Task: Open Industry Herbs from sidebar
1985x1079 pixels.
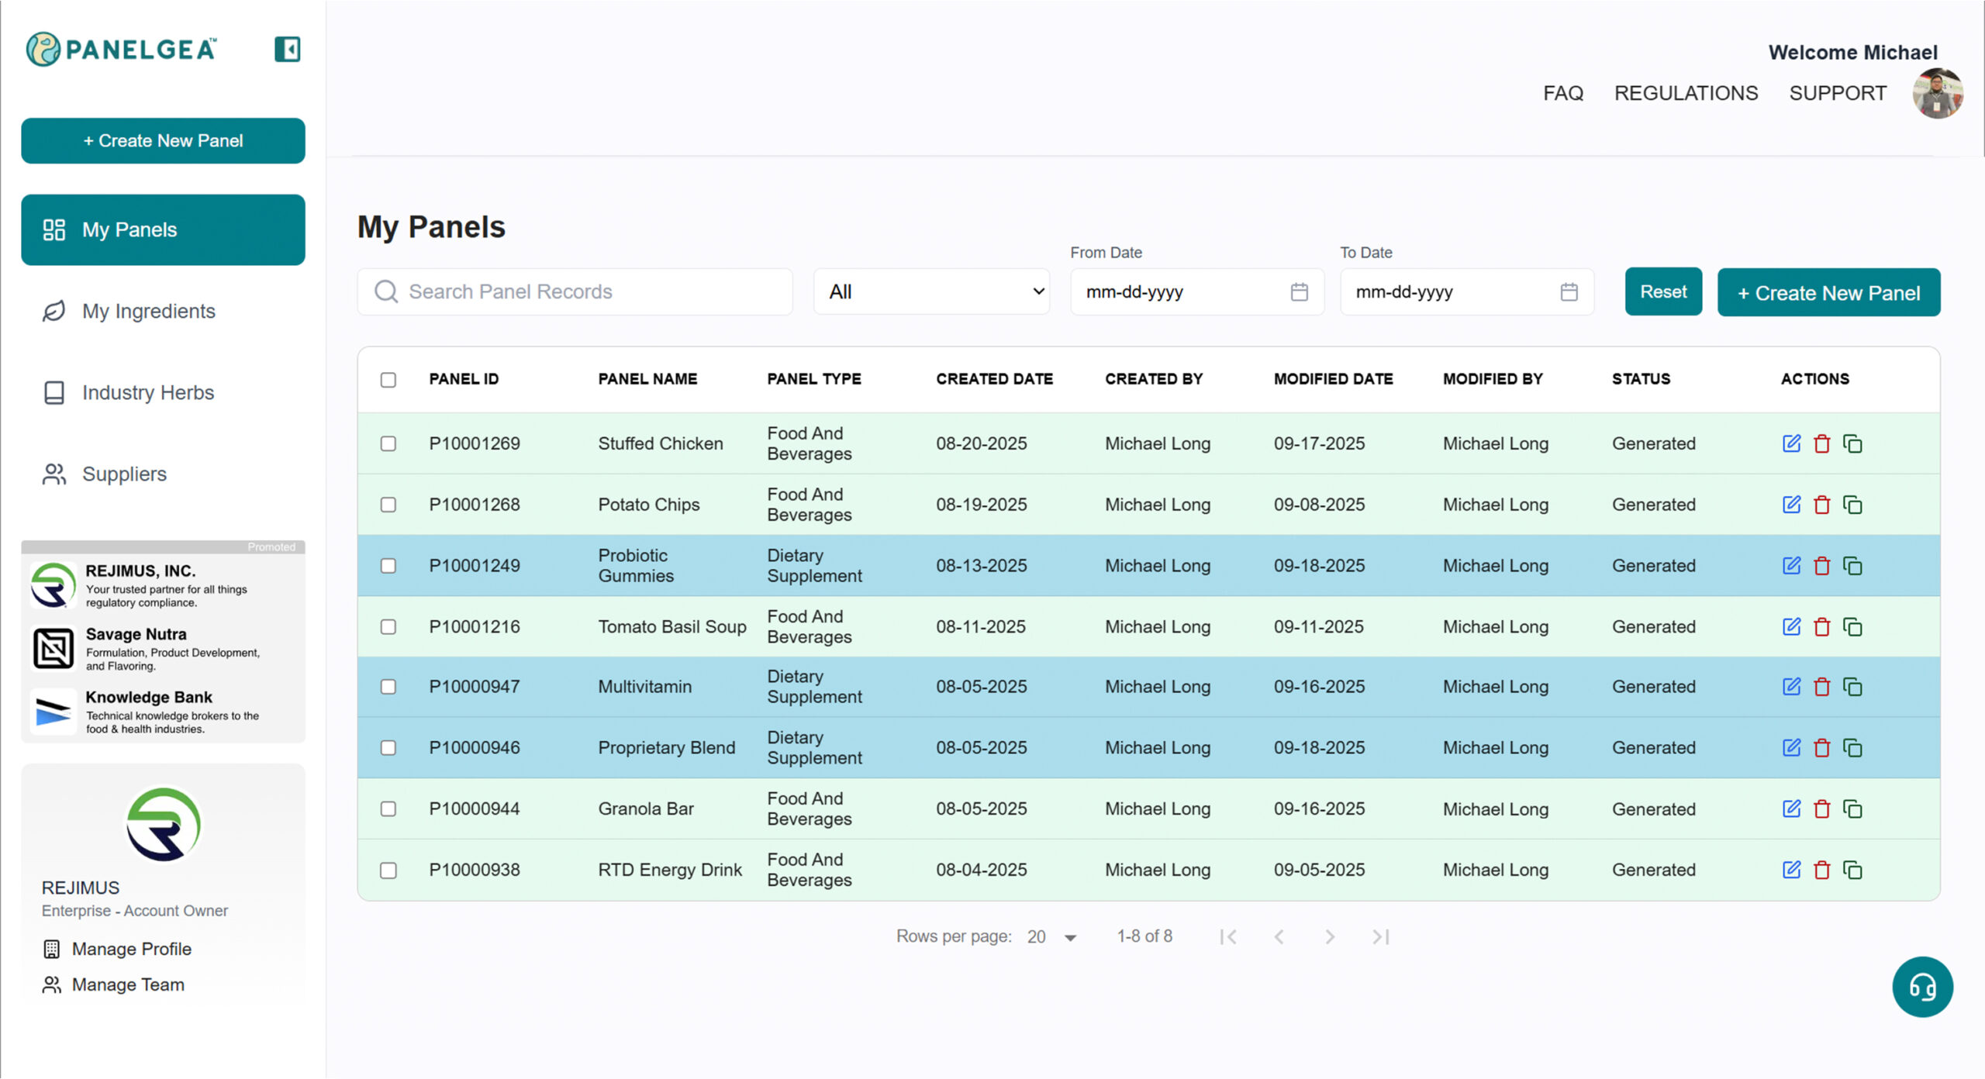Action: tap(147, 392)
